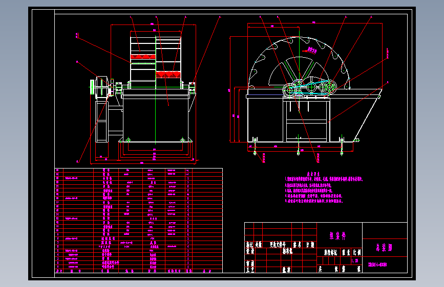Screen dimensions: 444x287
Task: Select the 签名 signature column header
Action: (x=297, y=245)
